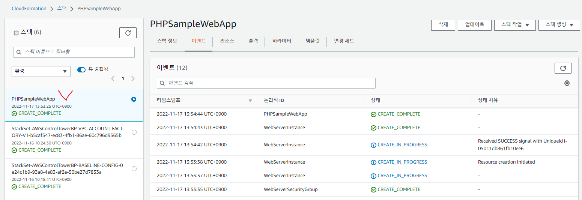Switch to the 리소스 tab
582x200 pixels.
pos(227,41)
